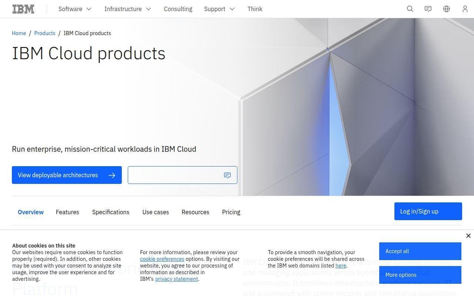The height and width of the screenshot is (296, 474).
Task: Click View deployable architectures button
Action: (x=67, y=175)
